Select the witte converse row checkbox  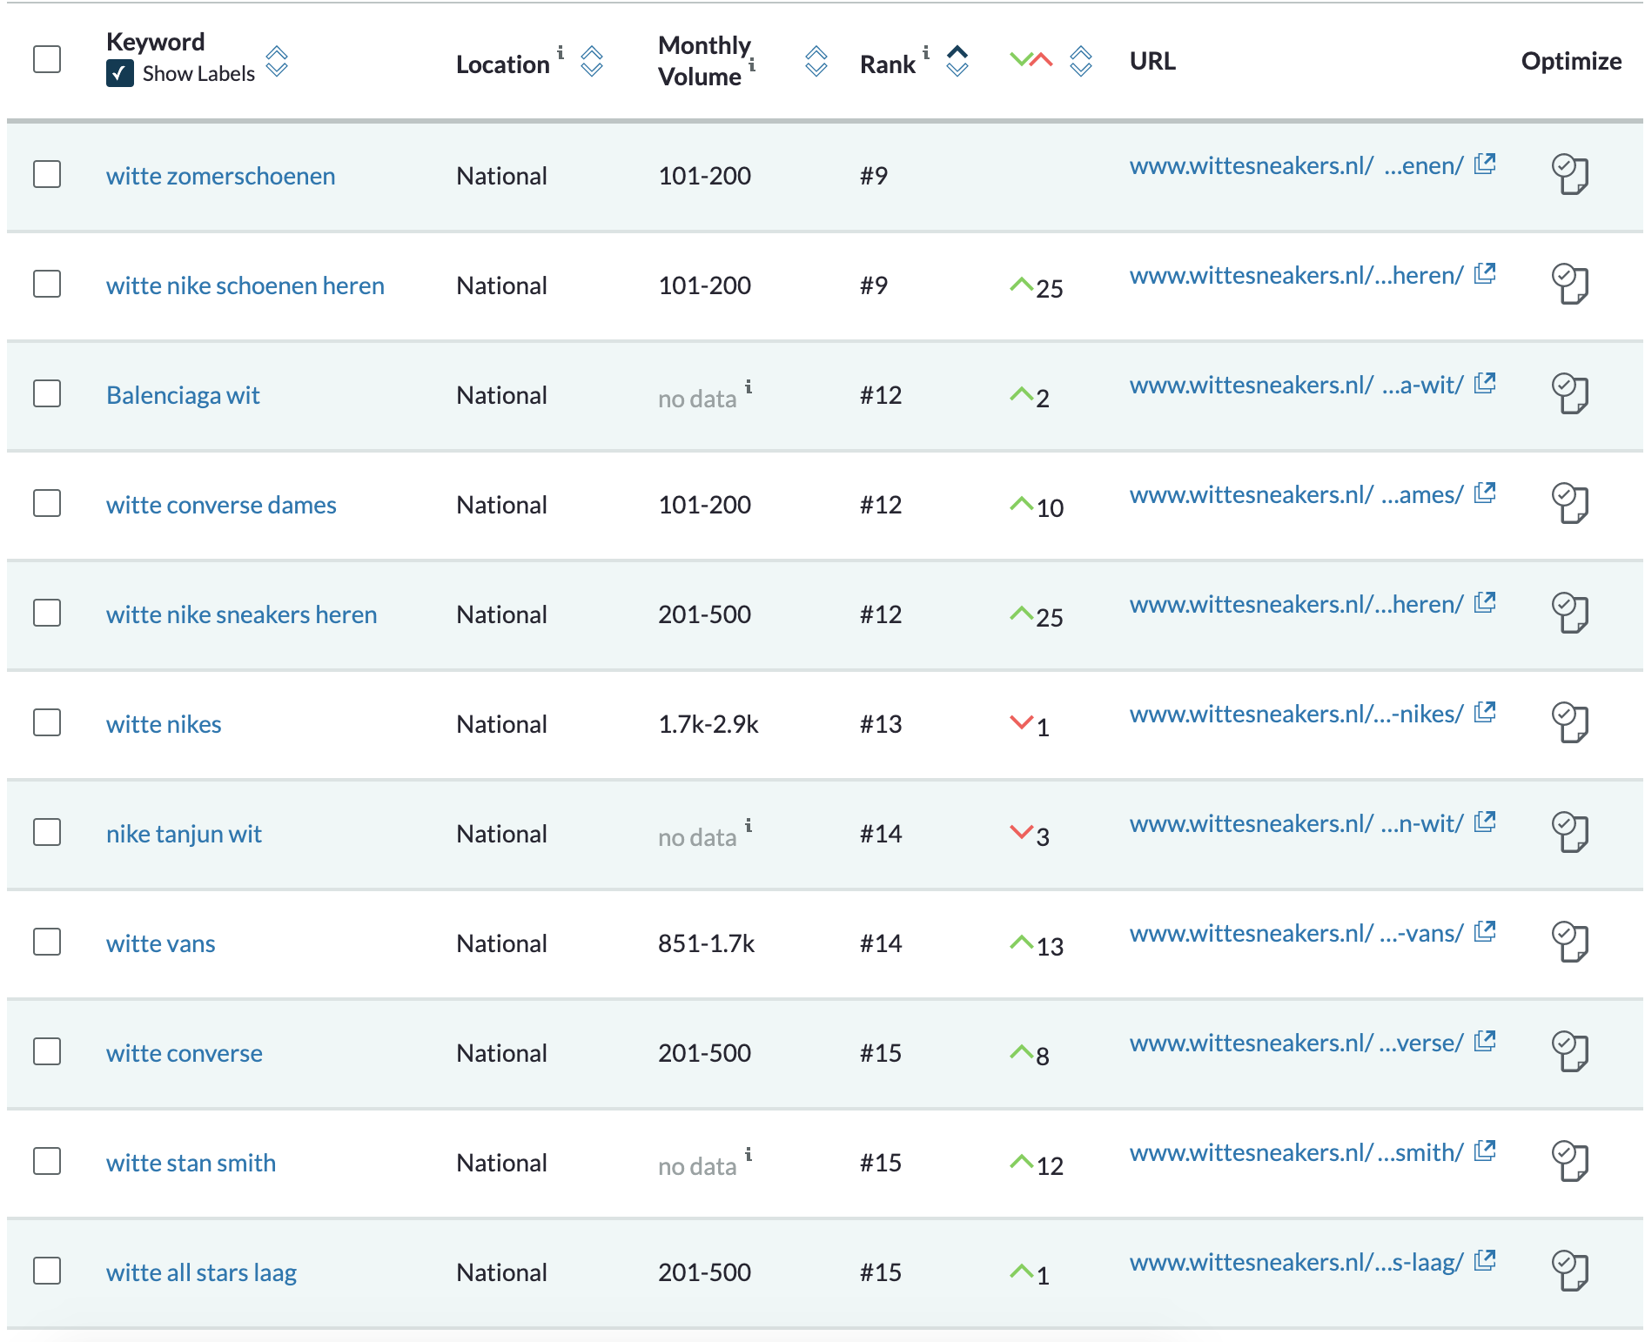(x=47, y=1051)
